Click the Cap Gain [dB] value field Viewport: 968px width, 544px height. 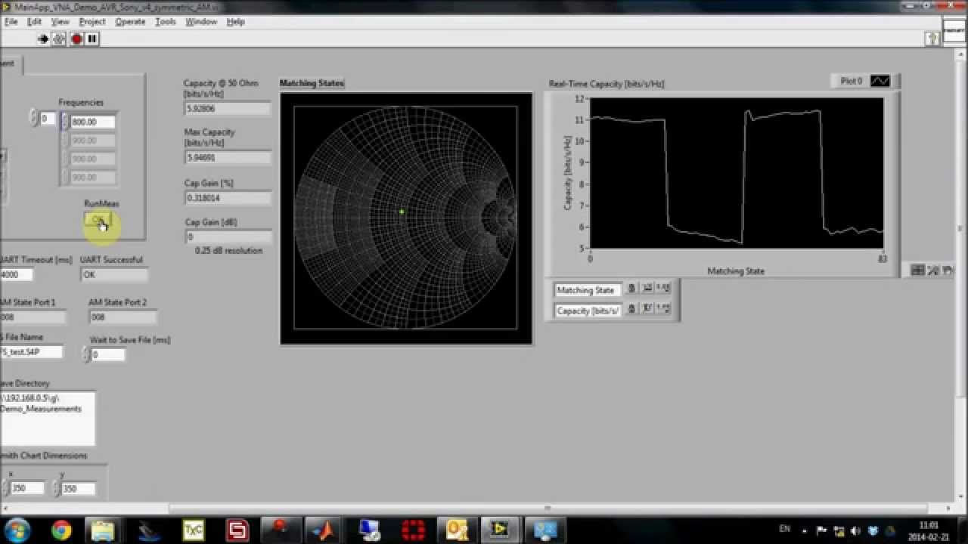(228, 237)
